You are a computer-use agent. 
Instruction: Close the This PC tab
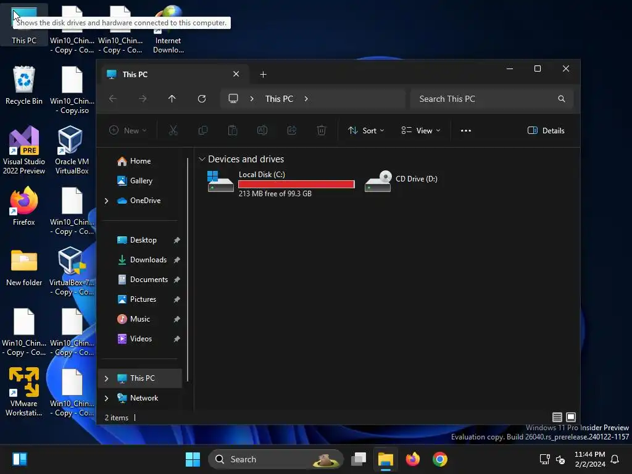(x=236, y=74)
